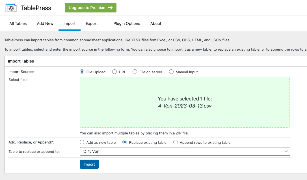
Task: Open the All Tables tab
Action: pos(18,23)
